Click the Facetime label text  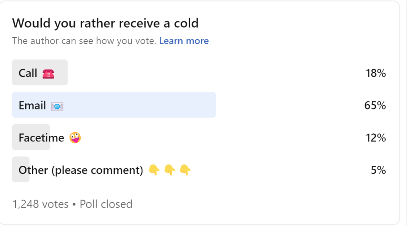(41, 137)
